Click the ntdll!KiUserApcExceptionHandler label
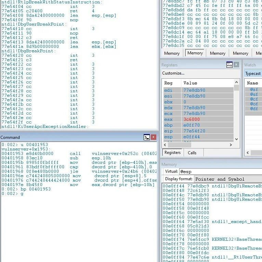 click(45, 127)
